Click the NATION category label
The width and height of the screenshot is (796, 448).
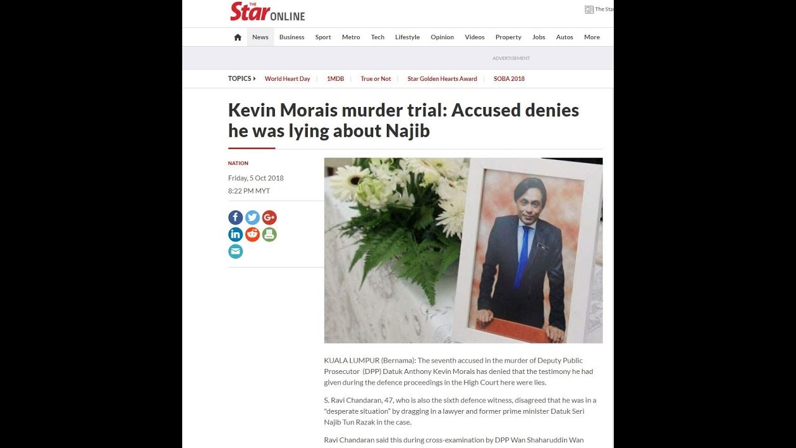(x=238, y=163)
